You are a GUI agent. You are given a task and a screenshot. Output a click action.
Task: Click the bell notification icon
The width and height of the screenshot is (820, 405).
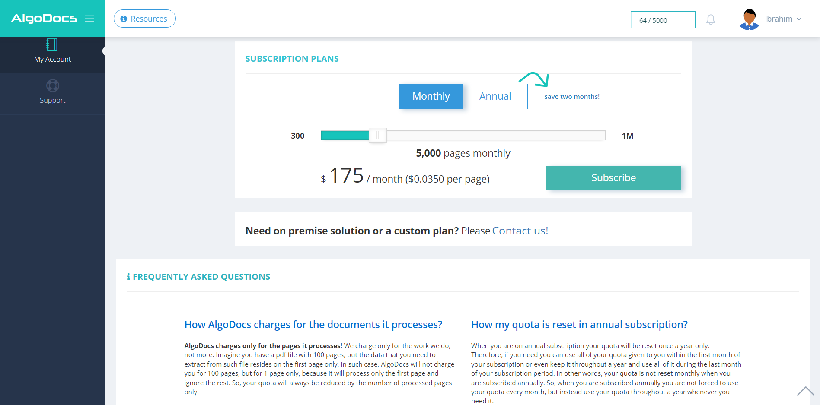(x=711, y=19)
